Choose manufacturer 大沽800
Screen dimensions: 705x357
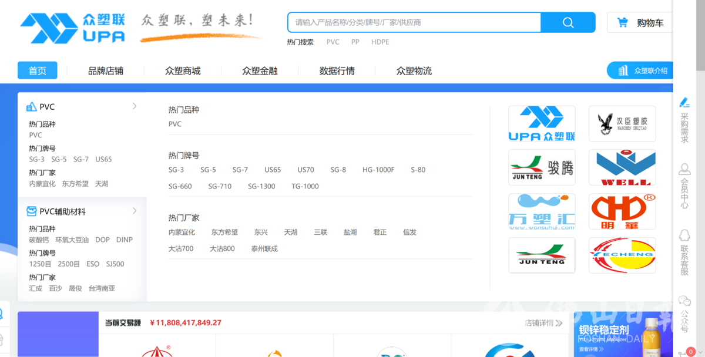click(x=222, y=249)
